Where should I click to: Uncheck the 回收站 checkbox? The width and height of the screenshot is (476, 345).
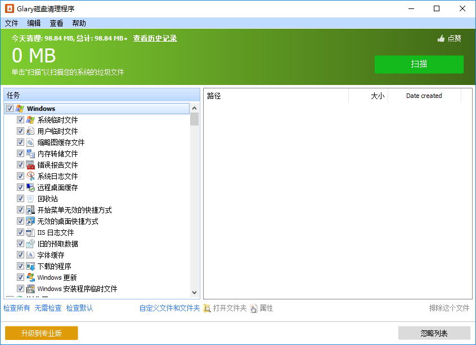coord(20,198)
